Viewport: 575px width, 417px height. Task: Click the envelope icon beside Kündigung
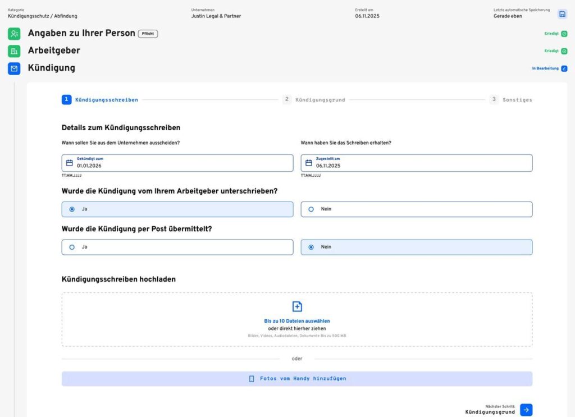pyautogui.click(x=14, y=68)
